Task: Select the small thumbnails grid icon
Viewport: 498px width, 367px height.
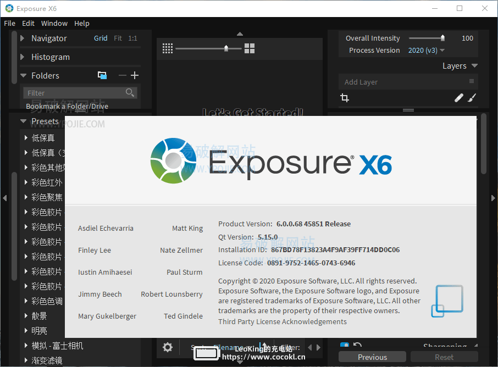Action: (x=168, y=48)
